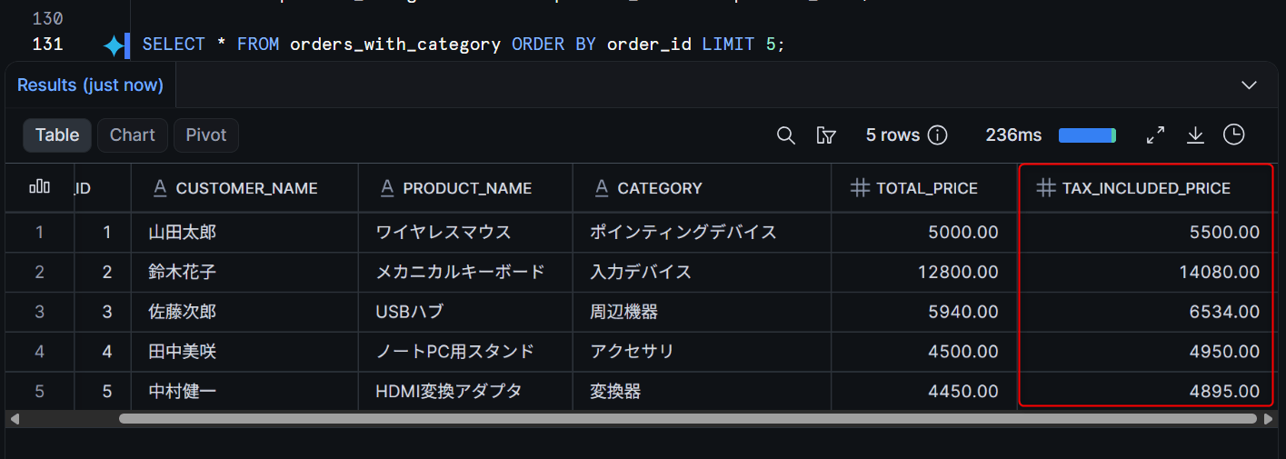Click into the SELECT statement on line 131

(463, 44)
